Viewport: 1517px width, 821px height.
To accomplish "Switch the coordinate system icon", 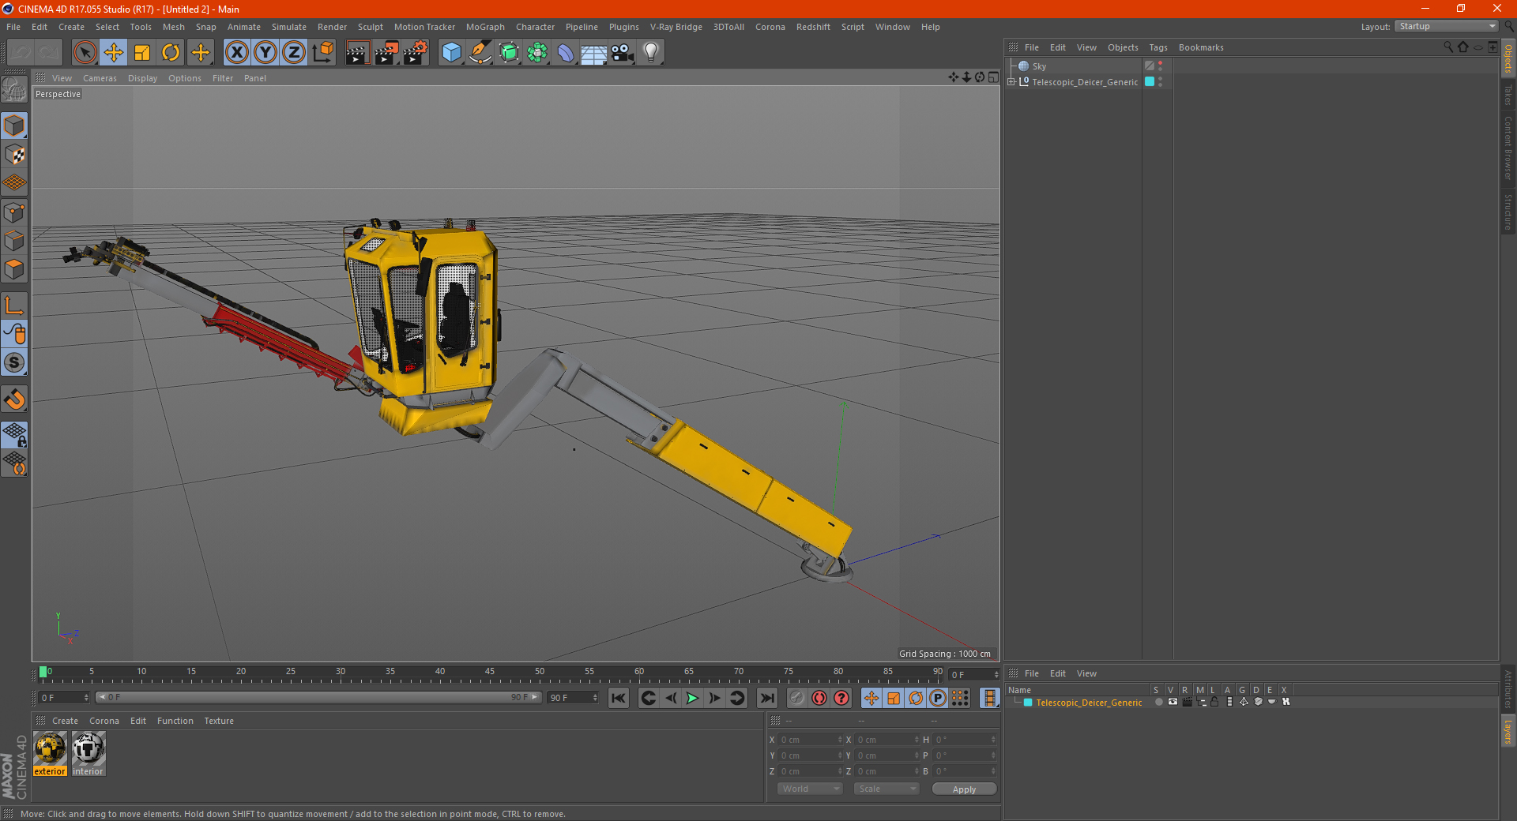I will click(x=322, y=53).
